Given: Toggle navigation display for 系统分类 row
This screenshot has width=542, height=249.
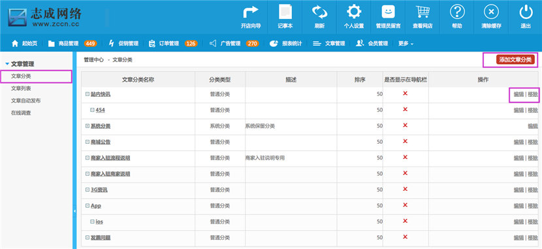Looking at the screenshot, I should [405, 125].
